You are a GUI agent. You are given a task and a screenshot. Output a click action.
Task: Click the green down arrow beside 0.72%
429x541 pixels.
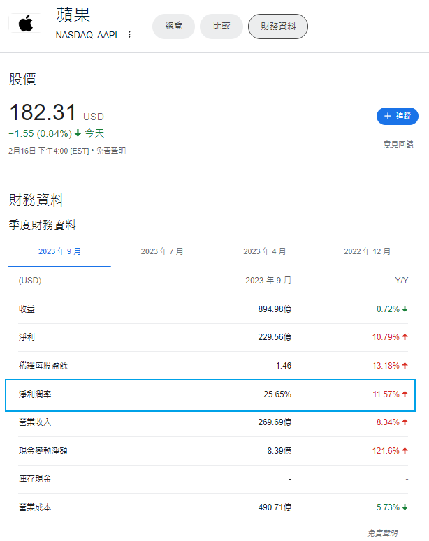(x=405, y=309)
